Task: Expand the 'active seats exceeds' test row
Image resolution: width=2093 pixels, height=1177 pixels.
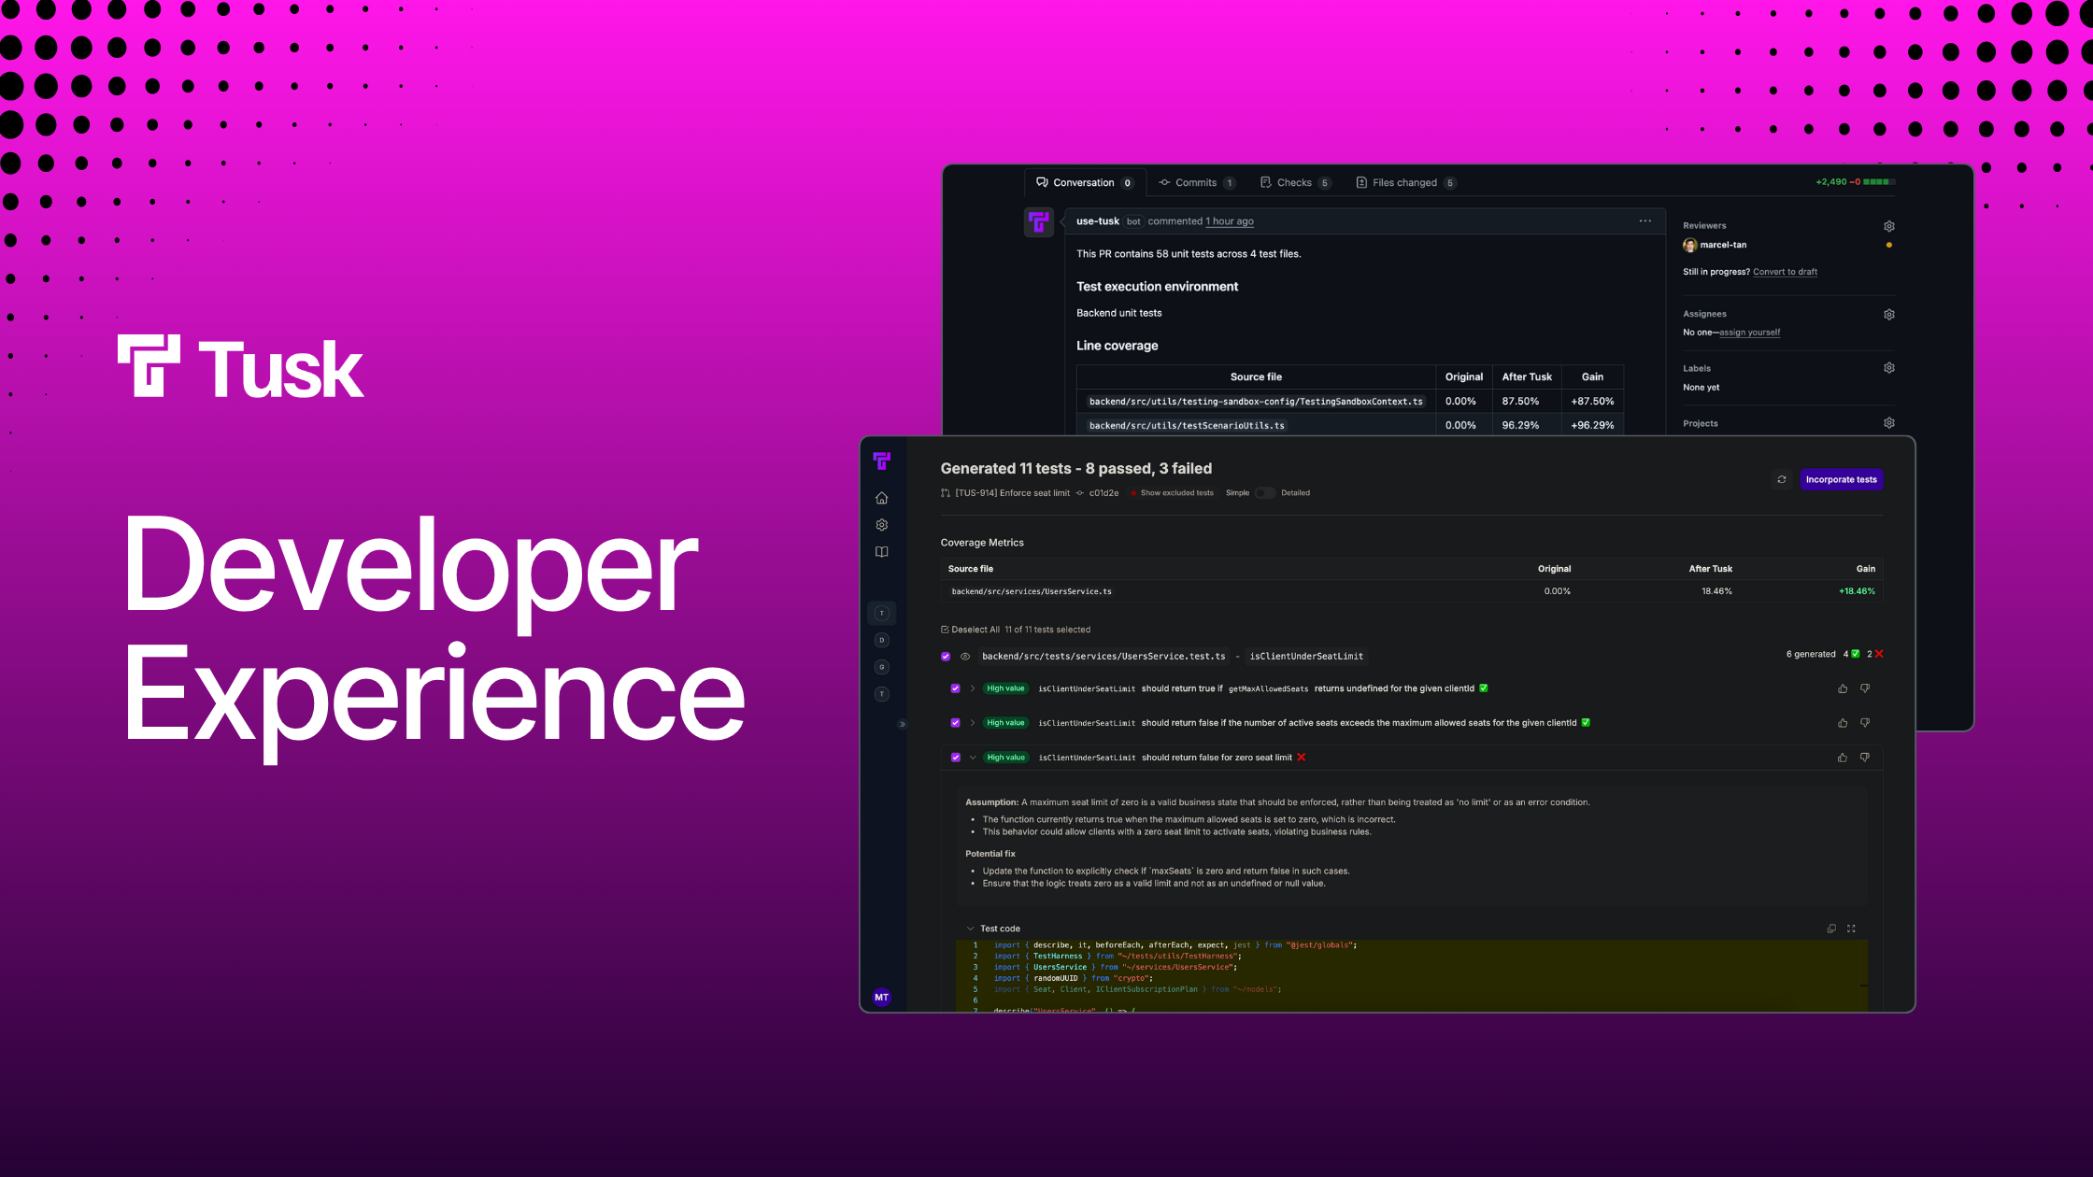Action: click(x=973, y=723)
